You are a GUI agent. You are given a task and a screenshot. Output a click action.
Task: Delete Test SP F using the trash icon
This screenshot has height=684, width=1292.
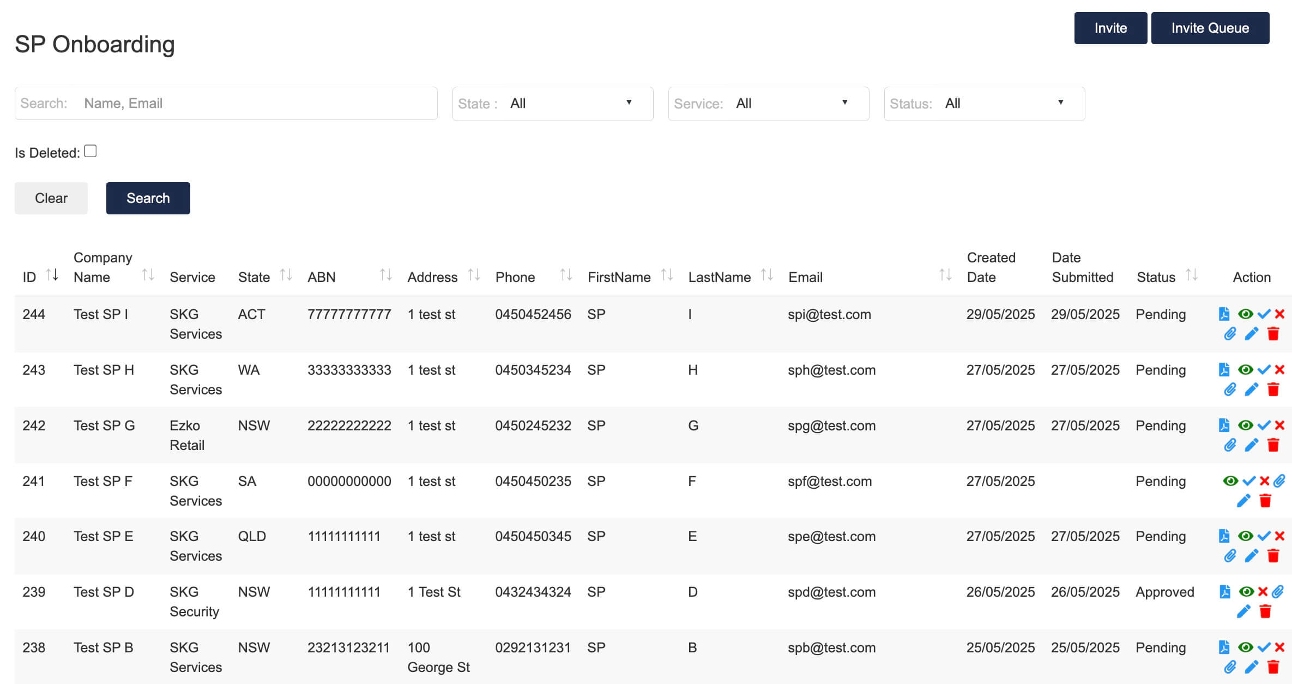coord(1266,501)
